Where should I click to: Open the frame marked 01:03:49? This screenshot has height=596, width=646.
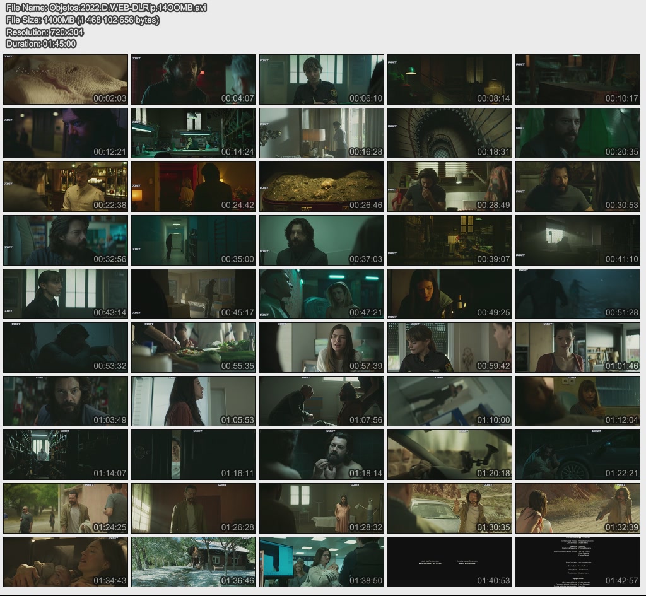point(66,401)
